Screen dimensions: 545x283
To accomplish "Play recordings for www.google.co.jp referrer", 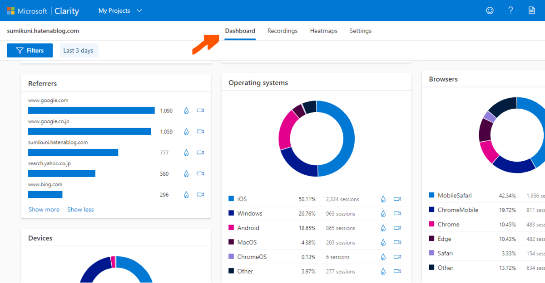I will click(x=200, y=131).
